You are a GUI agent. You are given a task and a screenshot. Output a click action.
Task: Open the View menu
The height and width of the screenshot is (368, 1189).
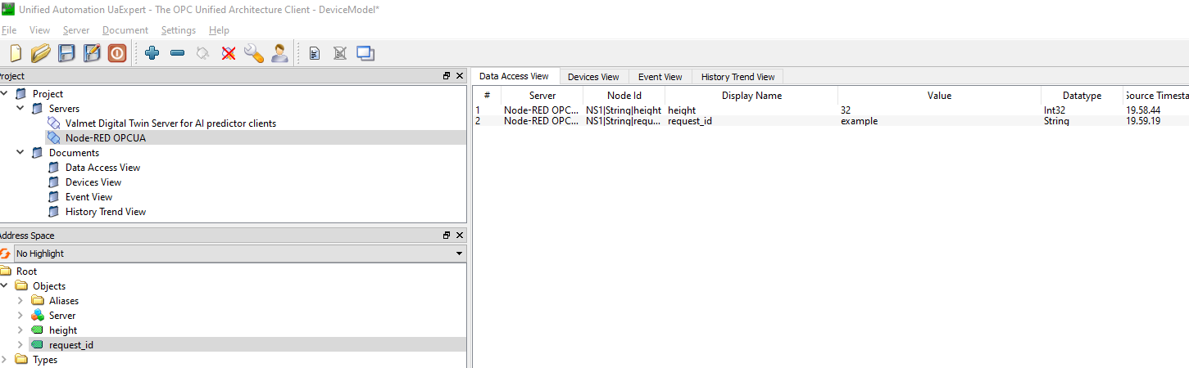pos(39,30)
